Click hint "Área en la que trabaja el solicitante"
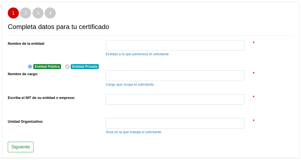Image resolution: width=301 pixels, height=160 pixels. (134, 132)
